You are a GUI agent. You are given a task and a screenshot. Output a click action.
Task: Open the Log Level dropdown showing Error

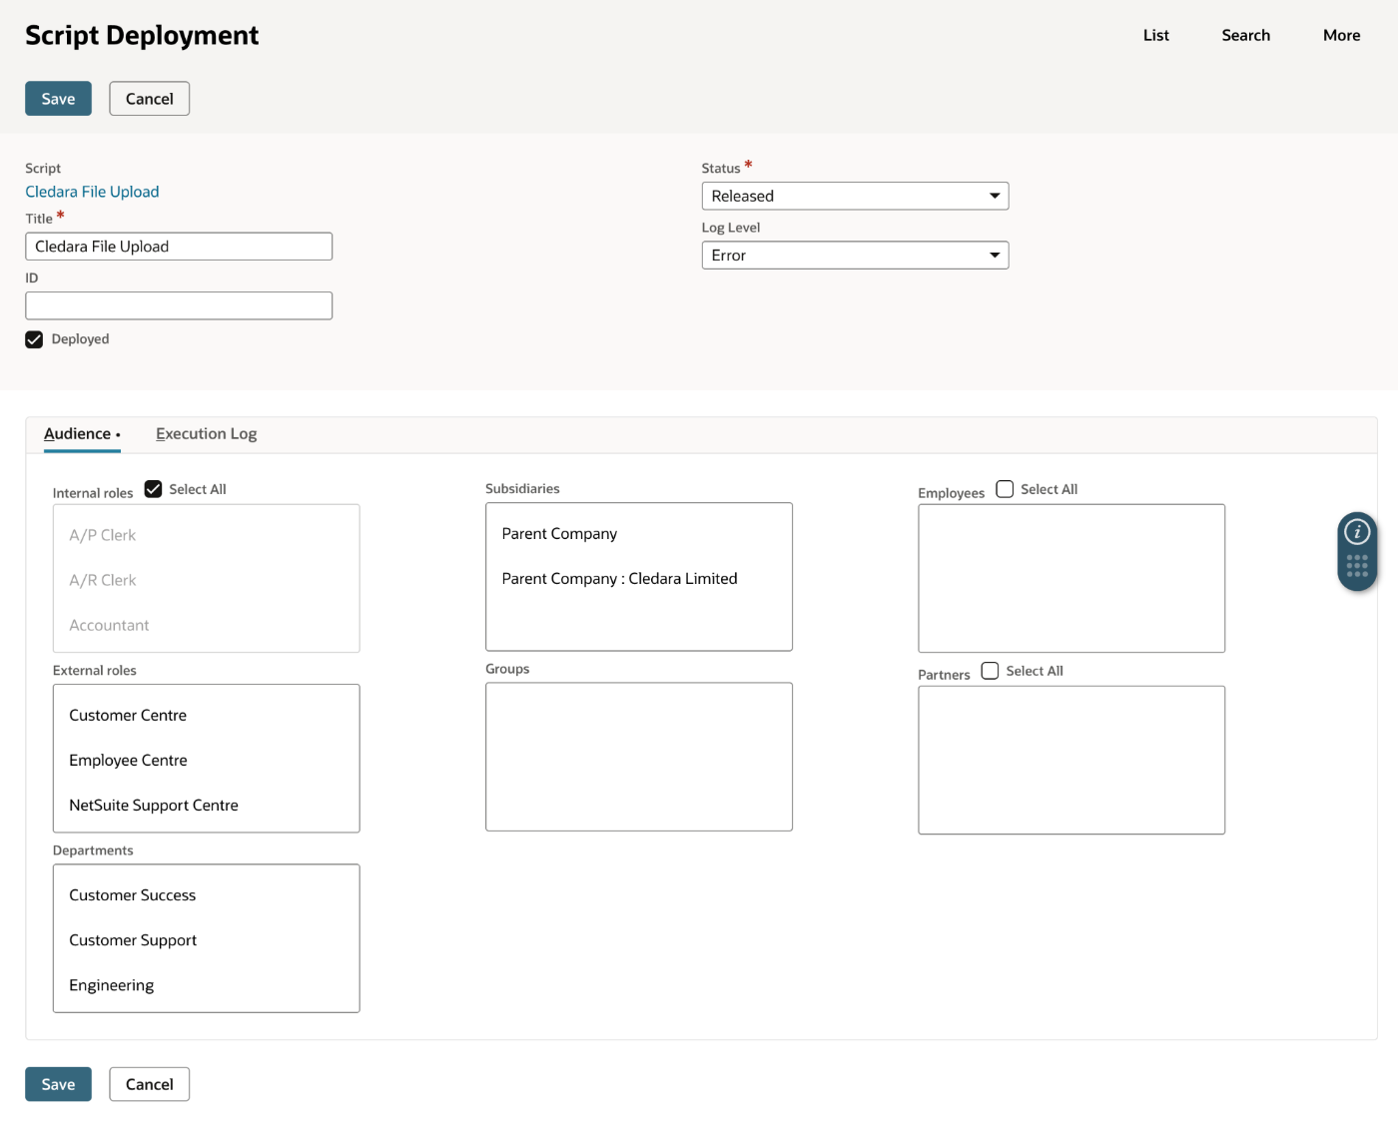click(855, 256)
